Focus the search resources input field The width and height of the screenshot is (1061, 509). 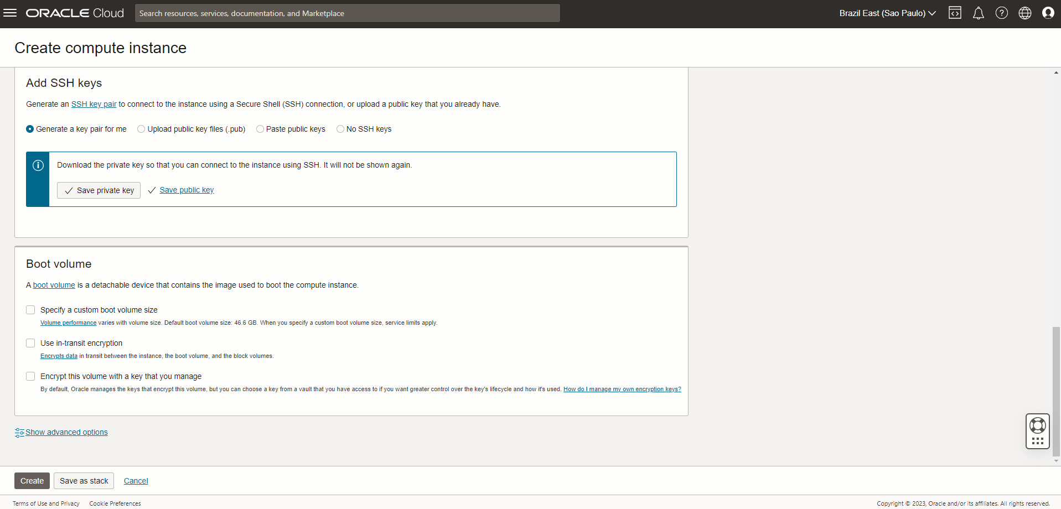coord(347,13)
